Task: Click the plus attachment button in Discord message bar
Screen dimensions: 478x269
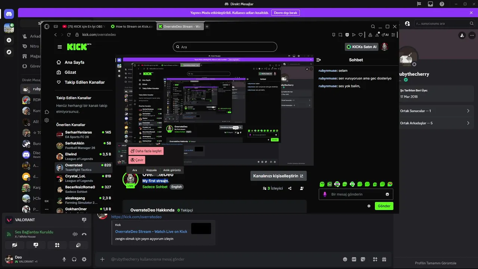Action: (x=102, y=259)
